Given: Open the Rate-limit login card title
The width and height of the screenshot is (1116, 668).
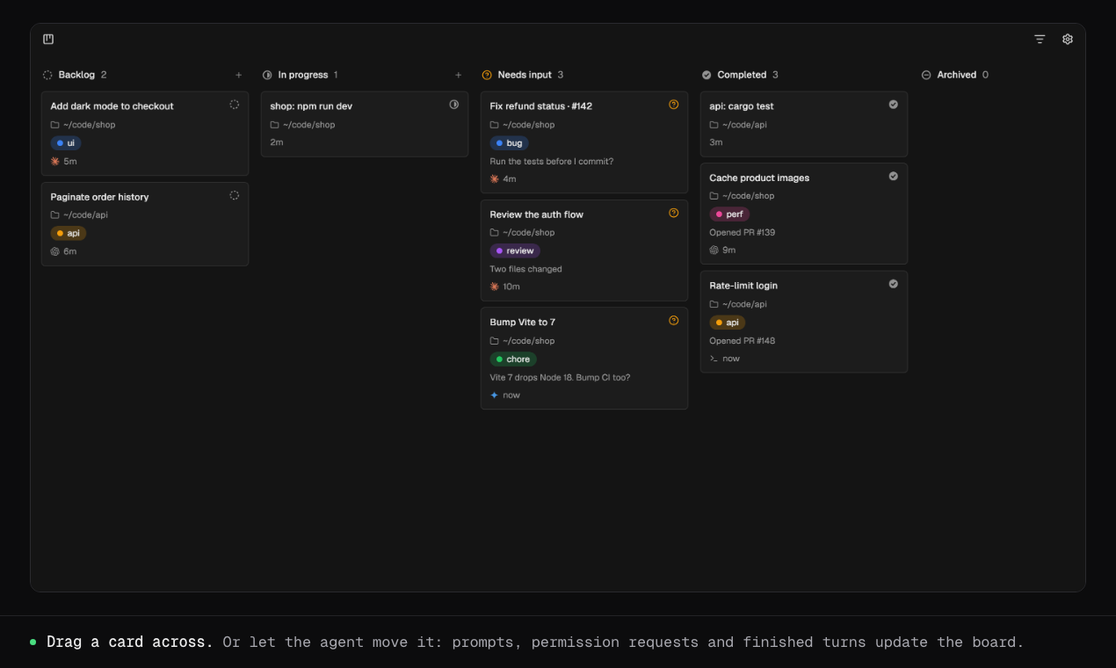Looking at the screenshot, I should coord(743,286).
